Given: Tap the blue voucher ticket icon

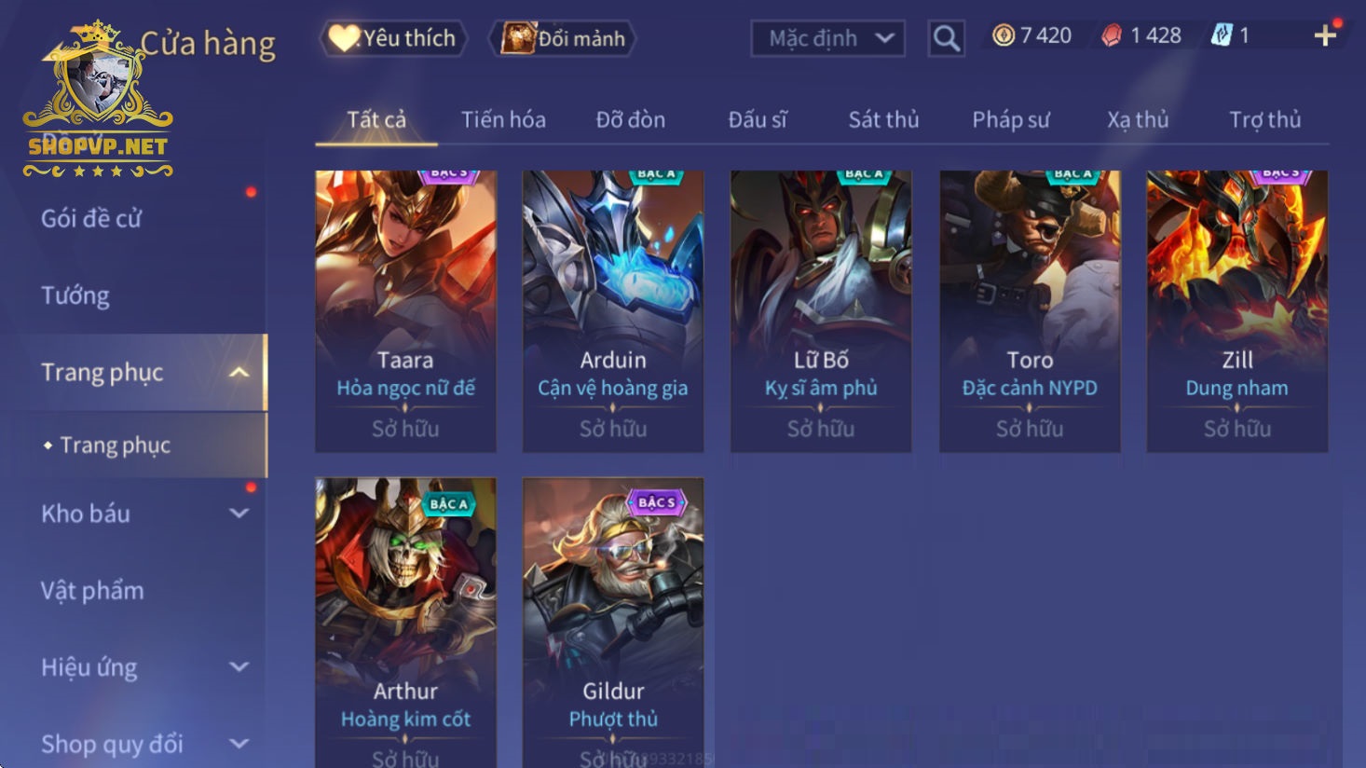Looking at the screenshot, I should pyautogui.click(x=1221, y=35).
